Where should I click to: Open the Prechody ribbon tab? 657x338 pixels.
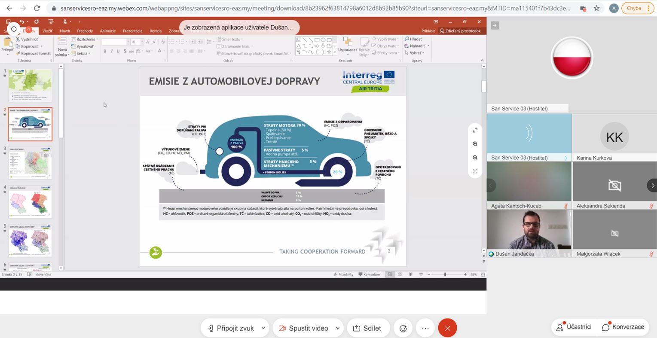[x=85, y=31]
